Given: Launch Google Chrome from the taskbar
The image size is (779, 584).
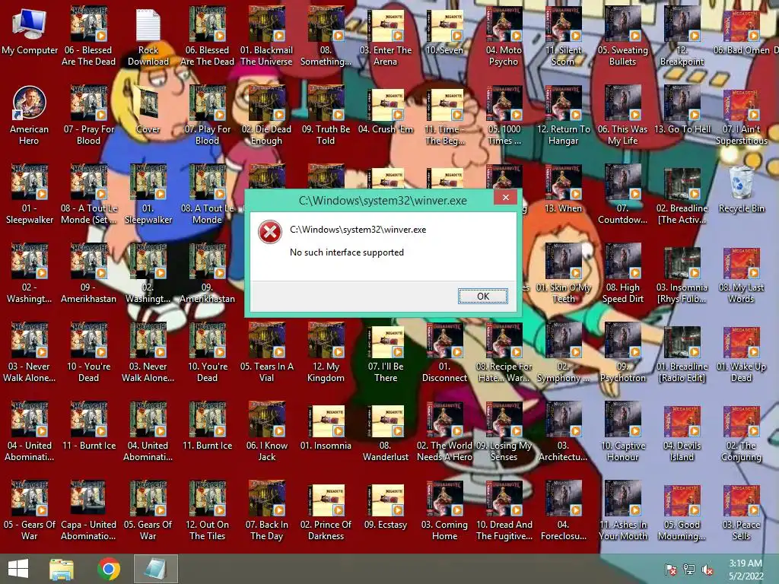Looking at the screenshot, I should coord(108,569).
